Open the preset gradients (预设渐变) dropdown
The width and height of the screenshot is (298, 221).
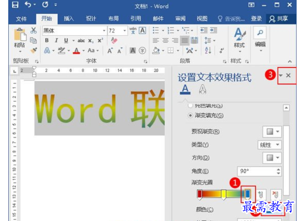tap(272, 132)
